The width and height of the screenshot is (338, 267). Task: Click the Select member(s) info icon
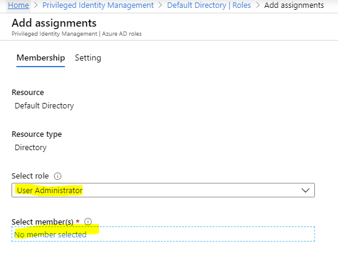pyautogui.click(x=88, y=222)
